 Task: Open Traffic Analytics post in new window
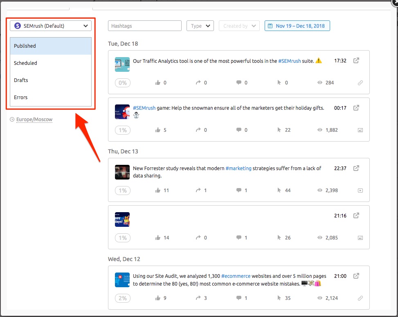(x=356, y=60)
